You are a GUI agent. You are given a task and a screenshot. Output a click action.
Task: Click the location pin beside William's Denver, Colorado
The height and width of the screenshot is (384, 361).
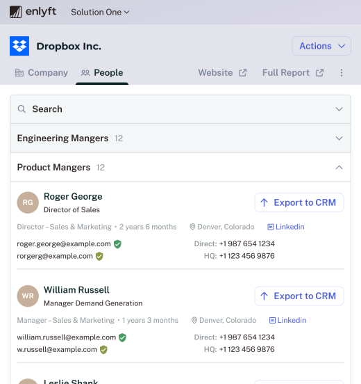[x=194, y=320]
